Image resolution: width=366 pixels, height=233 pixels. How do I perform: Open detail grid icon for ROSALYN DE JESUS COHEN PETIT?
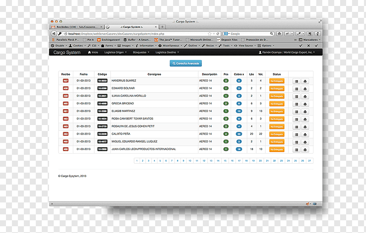pyautogui.click(x=296, y=127)
